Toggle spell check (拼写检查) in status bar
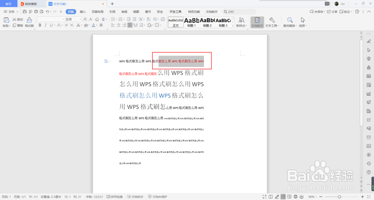Viewport: 374px width, 200px height. [114, 197]
